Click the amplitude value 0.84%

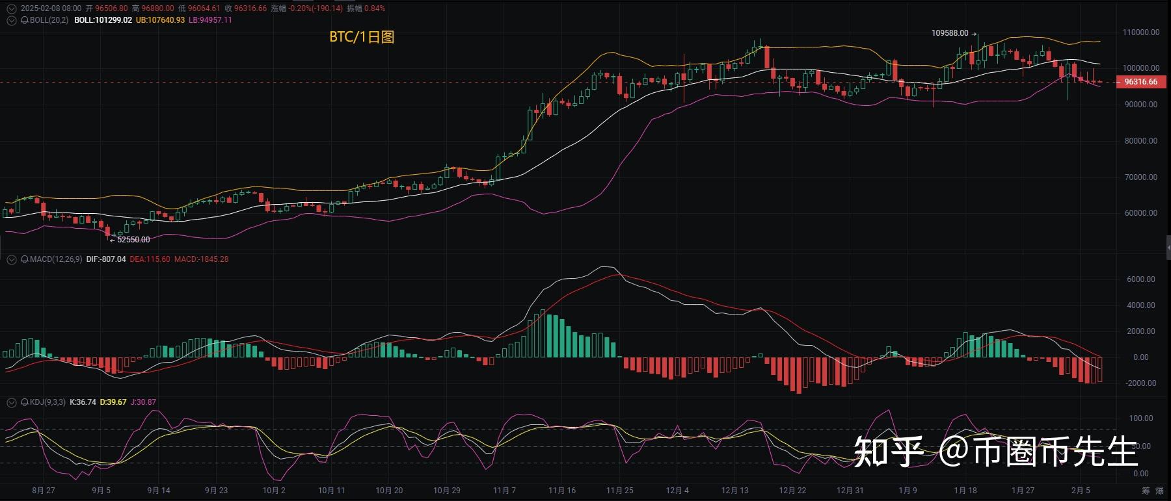tap(375, 8)
